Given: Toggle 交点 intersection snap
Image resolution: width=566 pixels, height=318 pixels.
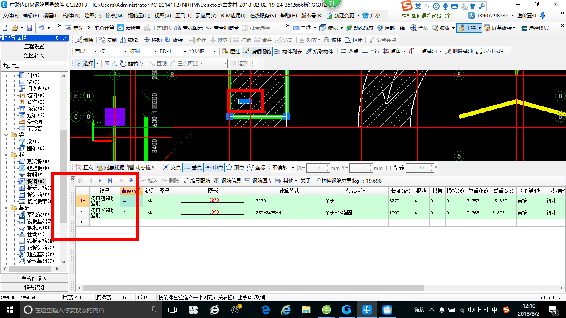Looking at the screenshot, I should pos(172,168).
